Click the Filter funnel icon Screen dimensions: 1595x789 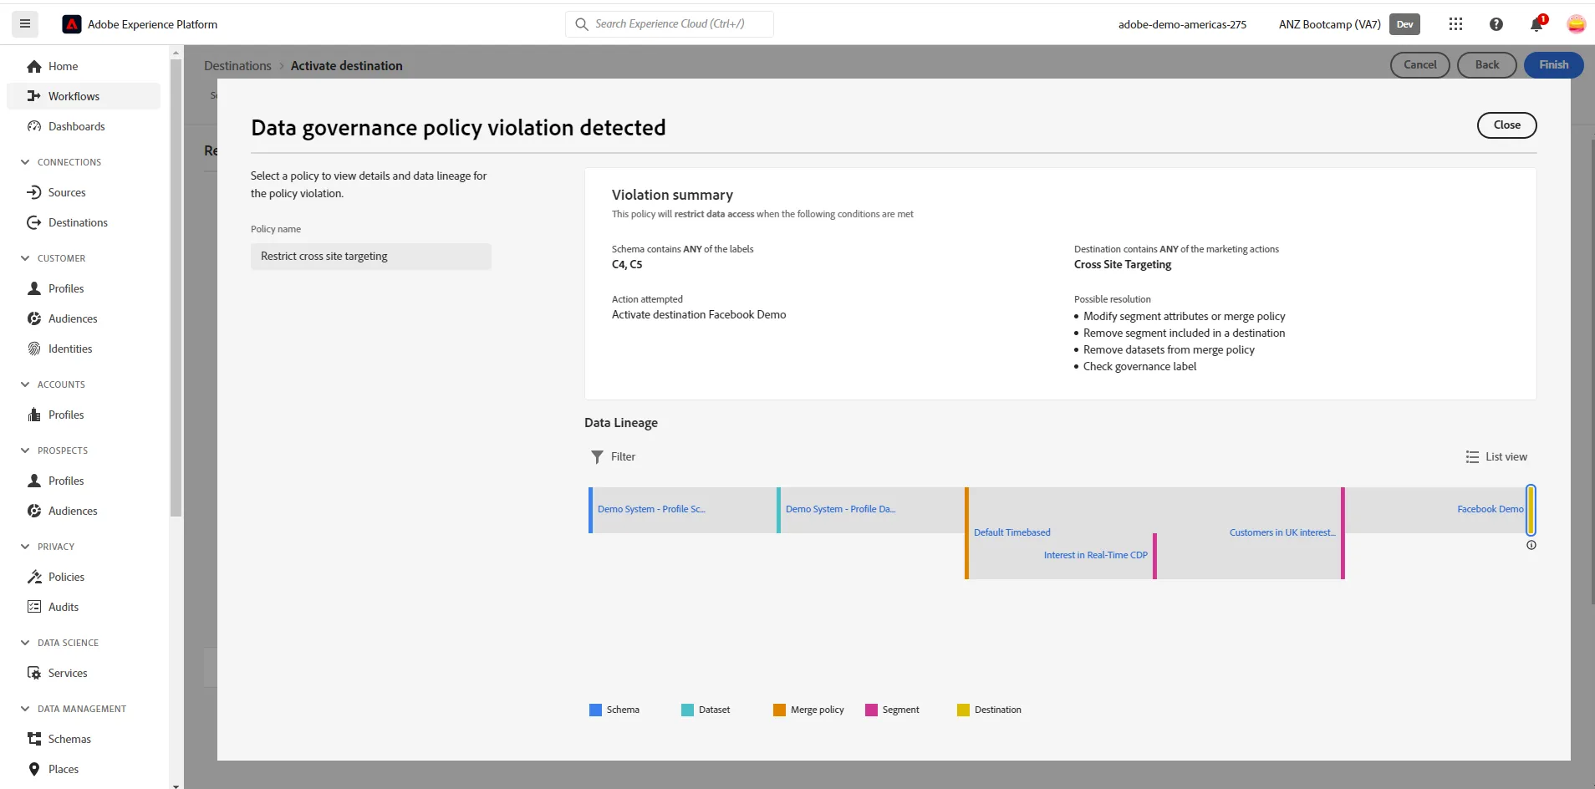tap(597, 457)
